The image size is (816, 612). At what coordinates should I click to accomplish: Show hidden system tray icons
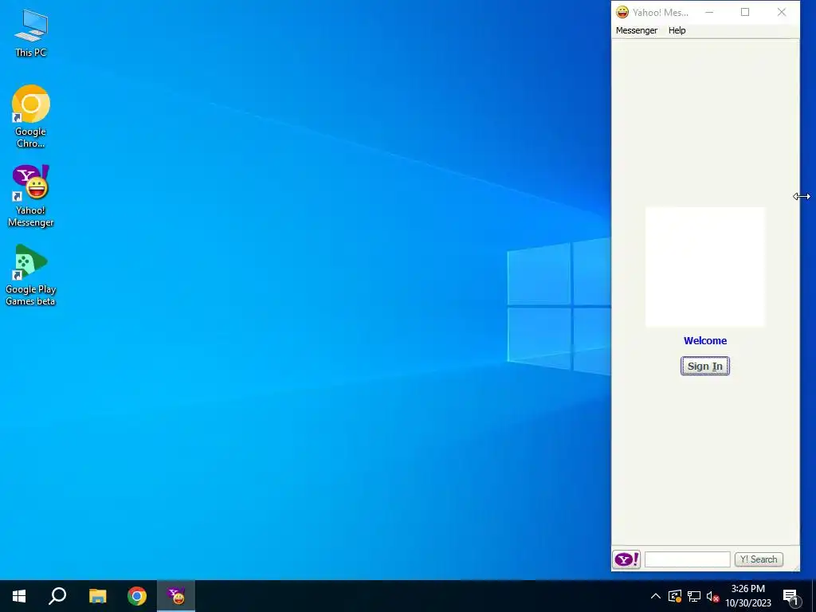(x=656, y=596)
